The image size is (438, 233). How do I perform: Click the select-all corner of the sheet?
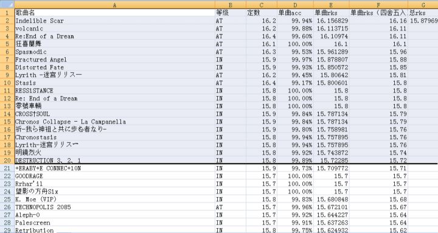coord(7,4)
